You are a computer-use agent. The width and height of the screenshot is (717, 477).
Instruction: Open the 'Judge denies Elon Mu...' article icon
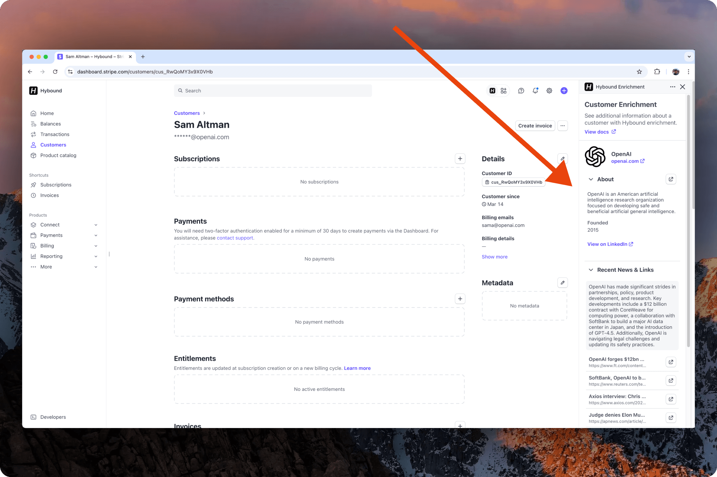tap(671, 418)
